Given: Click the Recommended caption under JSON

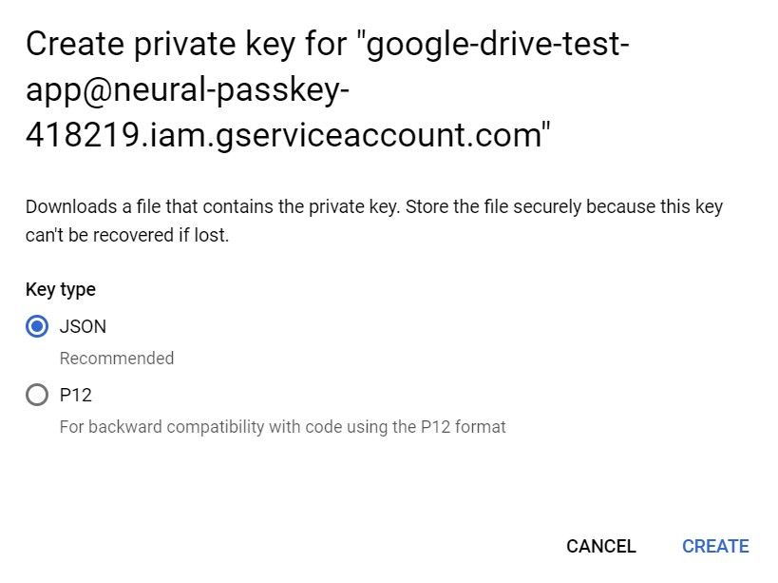Looking at the screenshot, I should click(x=116, y=359).
